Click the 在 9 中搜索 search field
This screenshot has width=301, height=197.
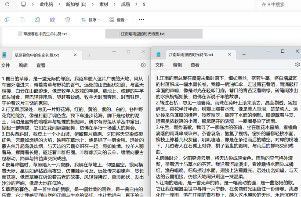pyautogui.click(x=279, y=4)
